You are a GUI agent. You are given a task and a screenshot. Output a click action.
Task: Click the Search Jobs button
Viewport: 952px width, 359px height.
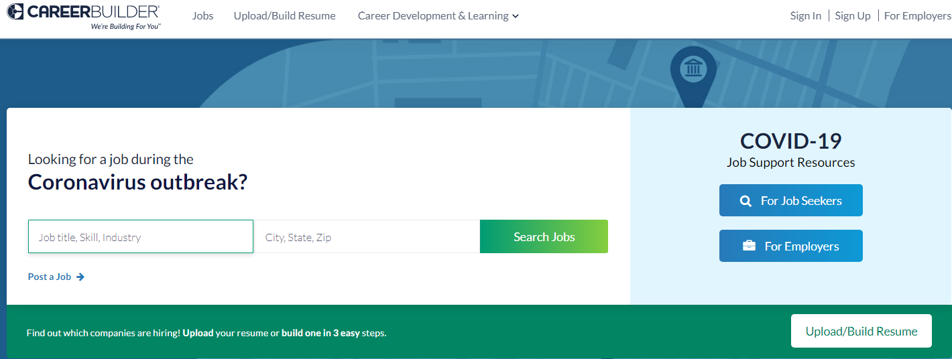[544, 236]
